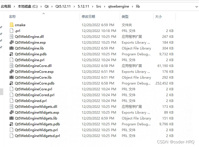Click the Qt5WebEngineWidgets.prl file icon

tap(12, 130)
